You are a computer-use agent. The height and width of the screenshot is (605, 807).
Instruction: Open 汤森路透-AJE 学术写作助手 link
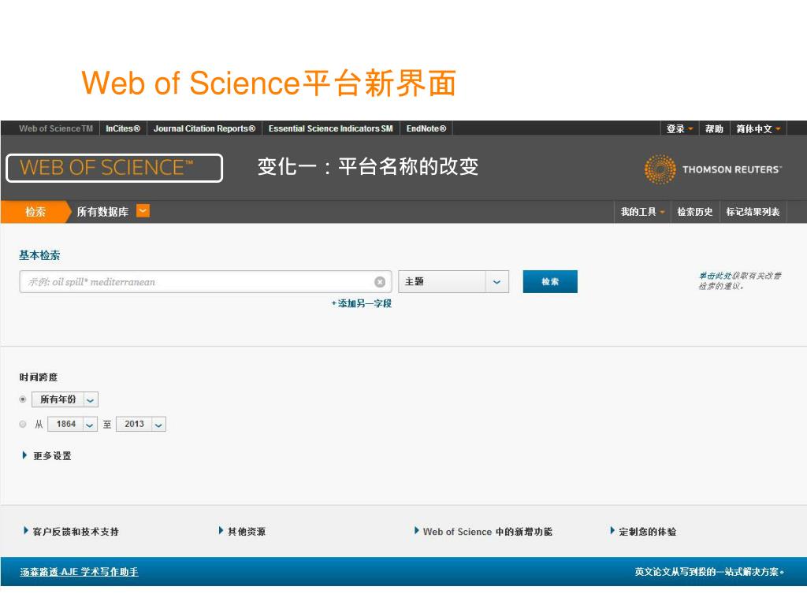[x=80, y=572]
